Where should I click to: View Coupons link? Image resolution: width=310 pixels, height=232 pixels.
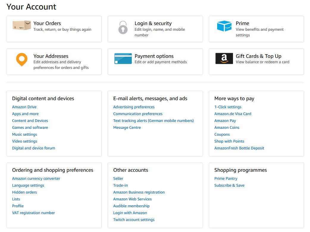[222, 134]
